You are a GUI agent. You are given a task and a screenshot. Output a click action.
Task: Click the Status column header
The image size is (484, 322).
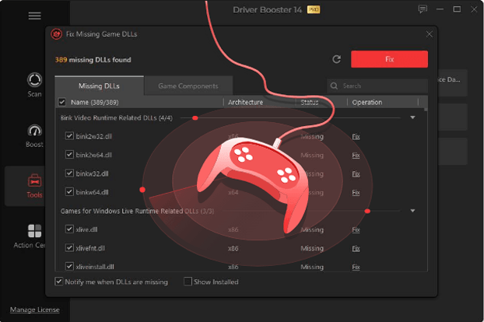pyautogui.click(x=309, y=102)
